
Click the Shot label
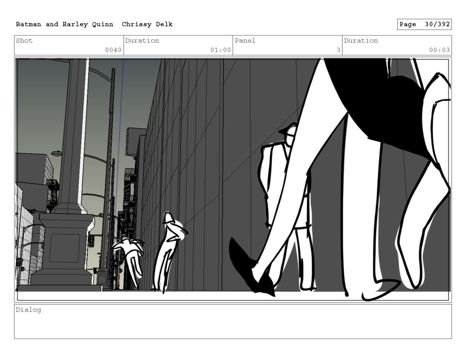(24, 40)
